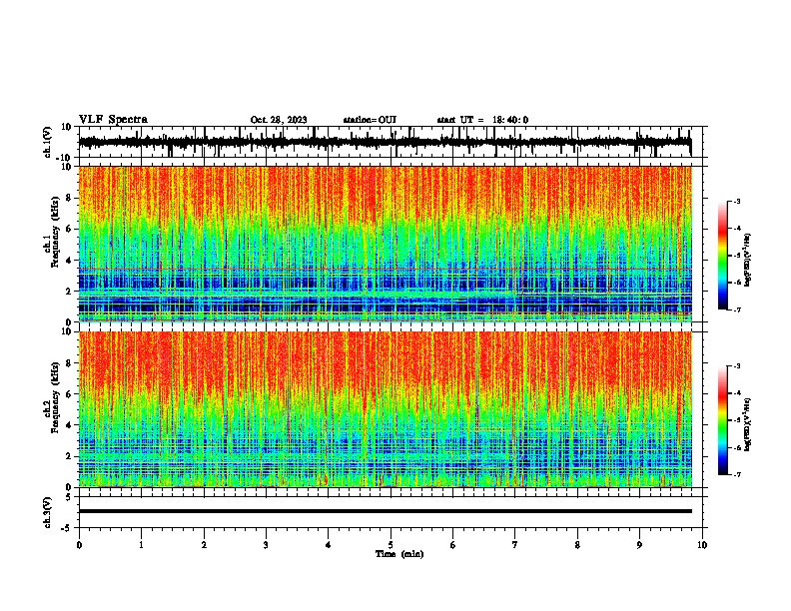Click the "5" tick on ch.3(V) axis
Viewport: 791px width, 611px height.
[69, 496]
